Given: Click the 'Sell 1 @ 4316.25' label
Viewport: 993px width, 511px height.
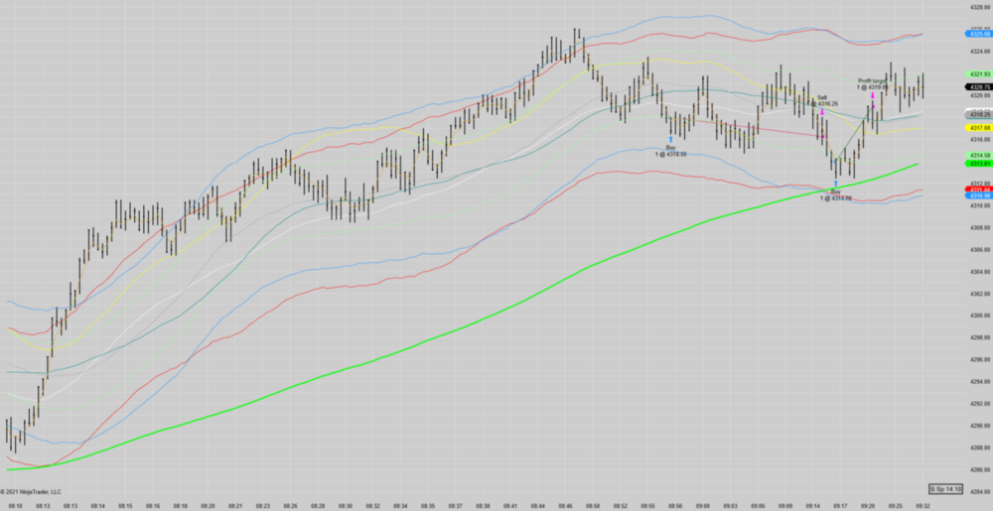Looking at the screenshot, I should click(x=826, y=100).
